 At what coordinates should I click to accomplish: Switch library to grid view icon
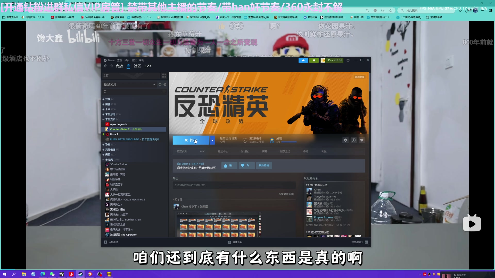click(164, 76)
